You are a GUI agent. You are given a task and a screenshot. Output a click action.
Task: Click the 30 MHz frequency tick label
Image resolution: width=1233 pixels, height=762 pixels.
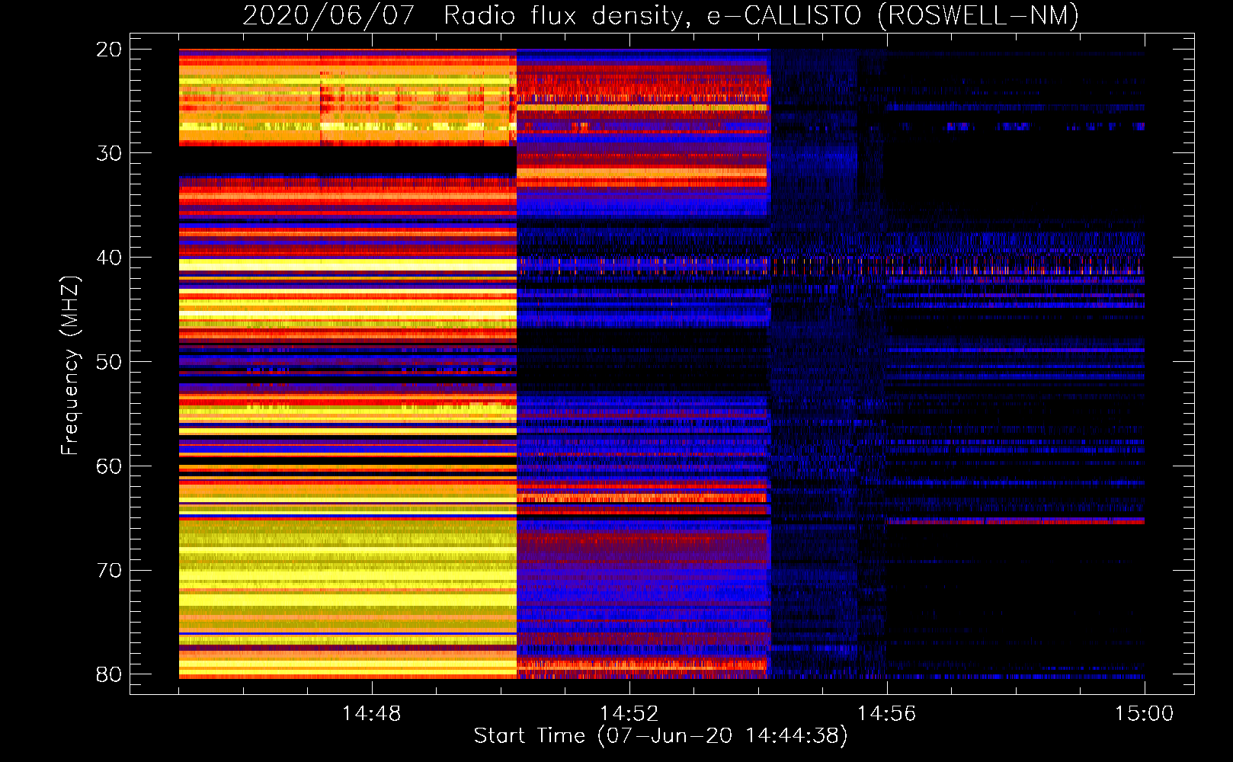109,153
